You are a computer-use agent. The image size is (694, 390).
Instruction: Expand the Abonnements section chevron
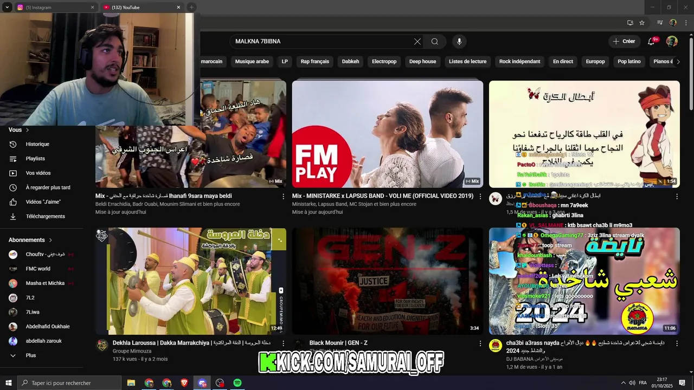[50, 240]
